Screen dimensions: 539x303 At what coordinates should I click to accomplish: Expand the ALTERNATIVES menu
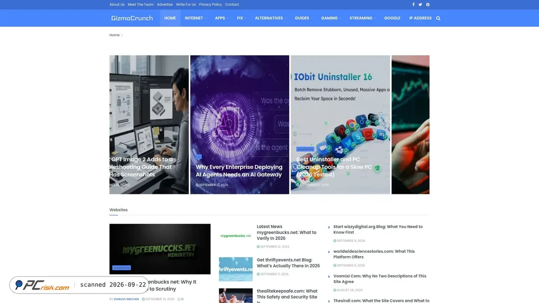[x=270, y=18]
